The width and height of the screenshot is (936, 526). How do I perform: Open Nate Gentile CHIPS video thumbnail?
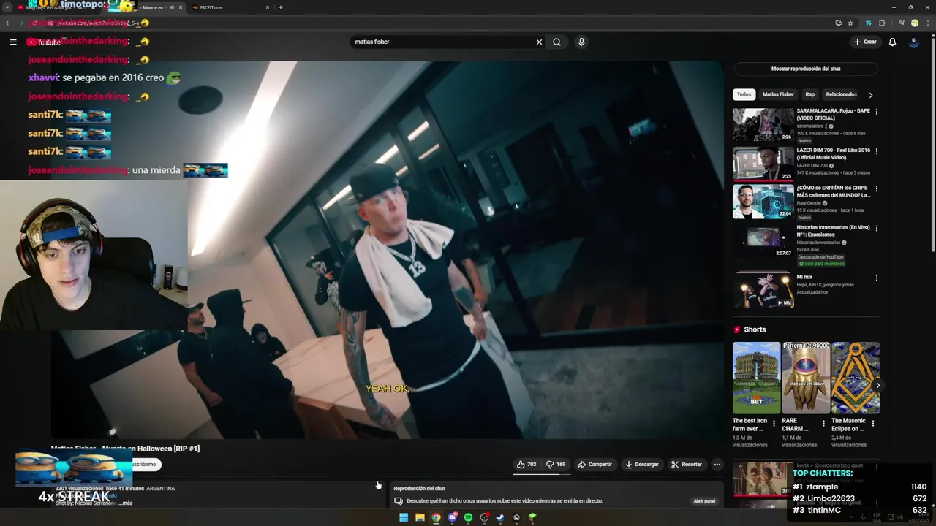[763, 202]
